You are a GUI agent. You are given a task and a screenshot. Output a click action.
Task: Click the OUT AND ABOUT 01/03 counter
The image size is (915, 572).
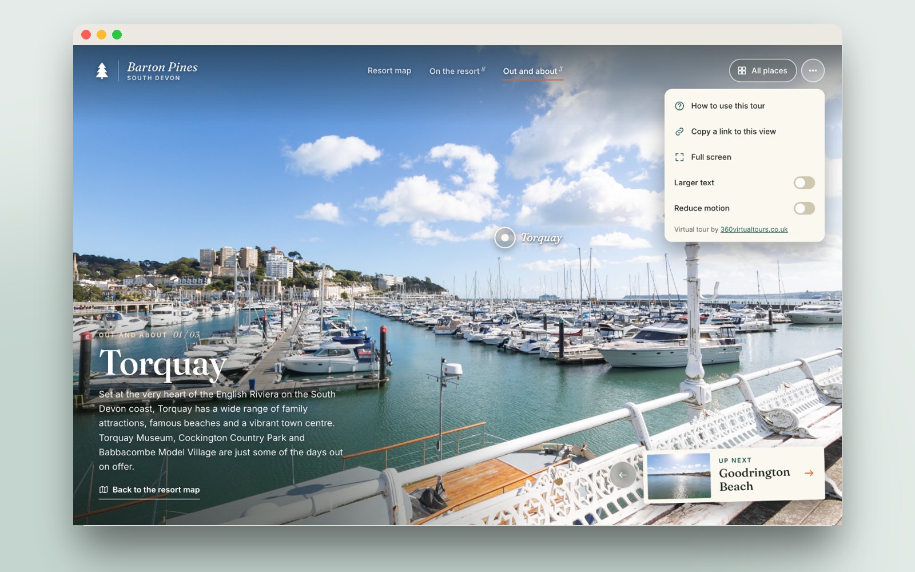pyautogui.click(x=149, y=335)
